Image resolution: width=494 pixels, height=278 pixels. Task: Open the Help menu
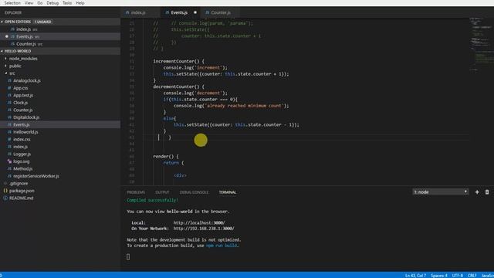coord(80,3)
